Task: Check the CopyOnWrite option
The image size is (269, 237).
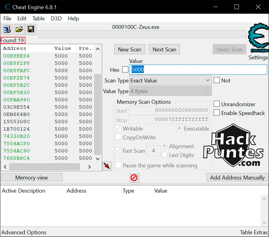Action: coord(118,137)
